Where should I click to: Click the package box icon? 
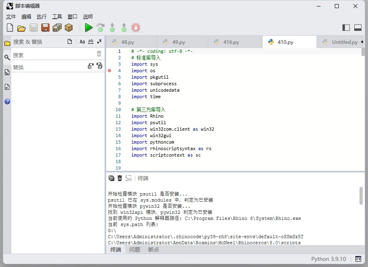(x=69, y=28)
